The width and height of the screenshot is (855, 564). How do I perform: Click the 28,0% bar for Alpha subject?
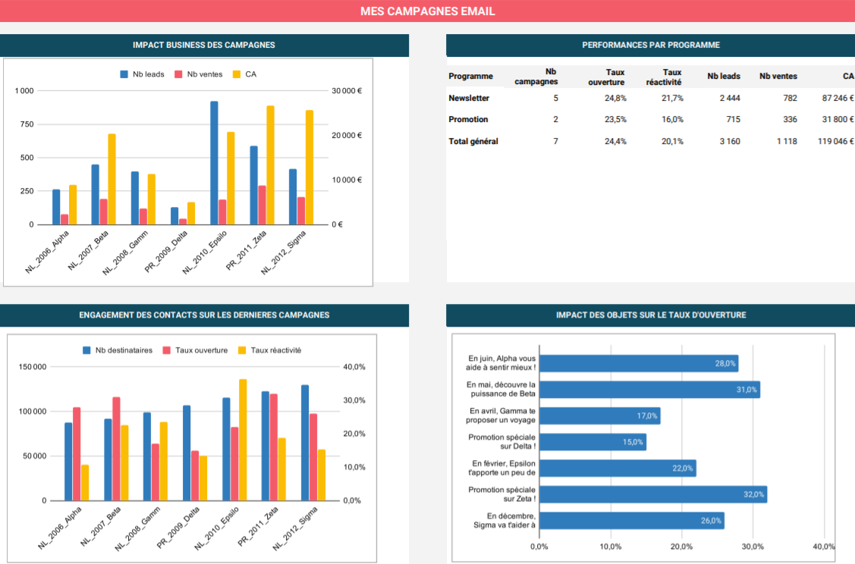639,363
